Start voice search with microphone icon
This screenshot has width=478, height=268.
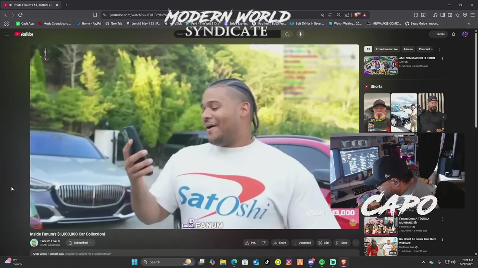[x=300, y=34]
